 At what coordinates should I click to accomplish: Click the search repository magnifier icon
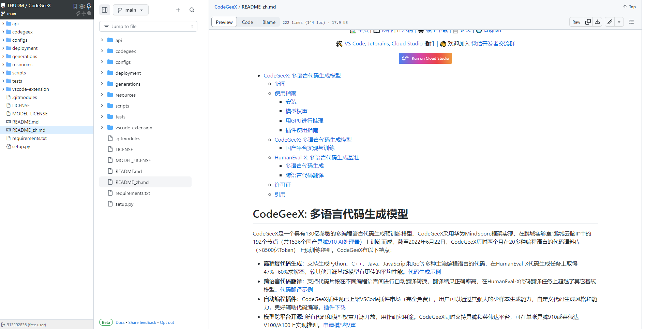pyautogui.click(x=192, y=10)
